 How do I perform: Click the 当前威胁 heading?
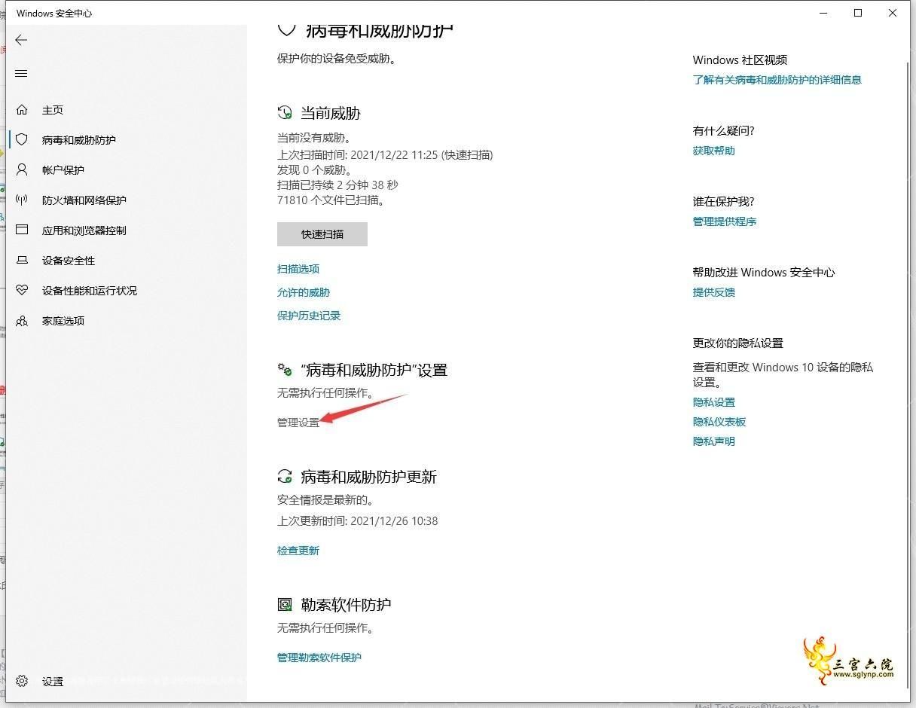331,114
